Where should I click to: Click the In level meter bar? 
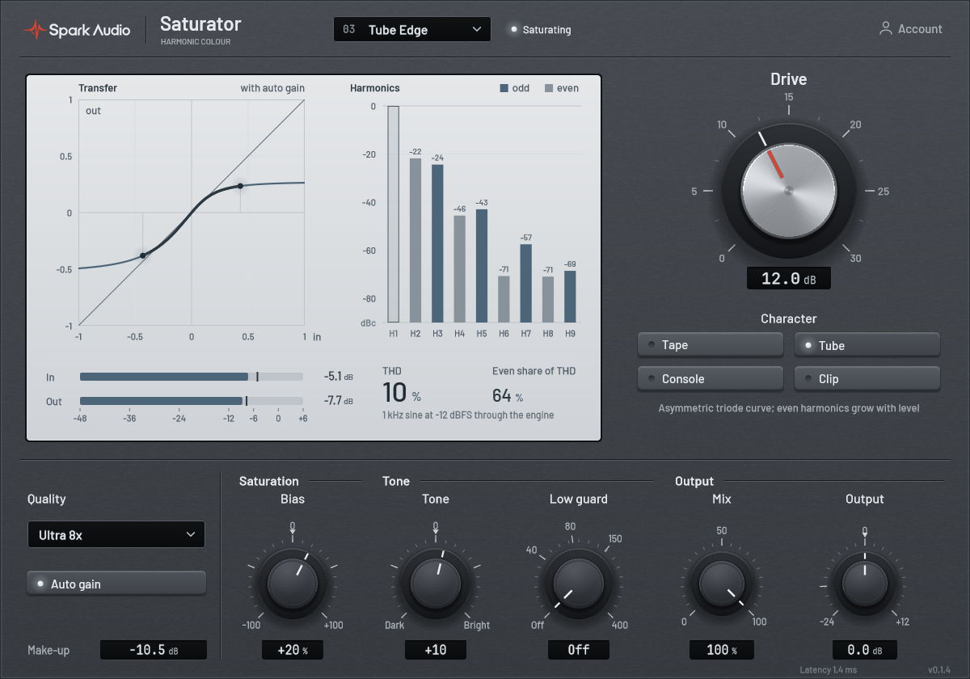tap(191, 377)
